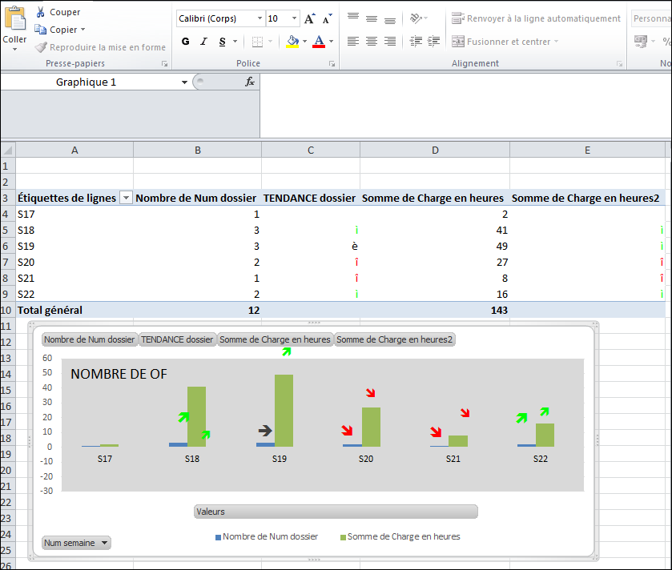The image size is (672, 570).
Task: Apply bold with the G icon
Action: (x=185, y=40)
